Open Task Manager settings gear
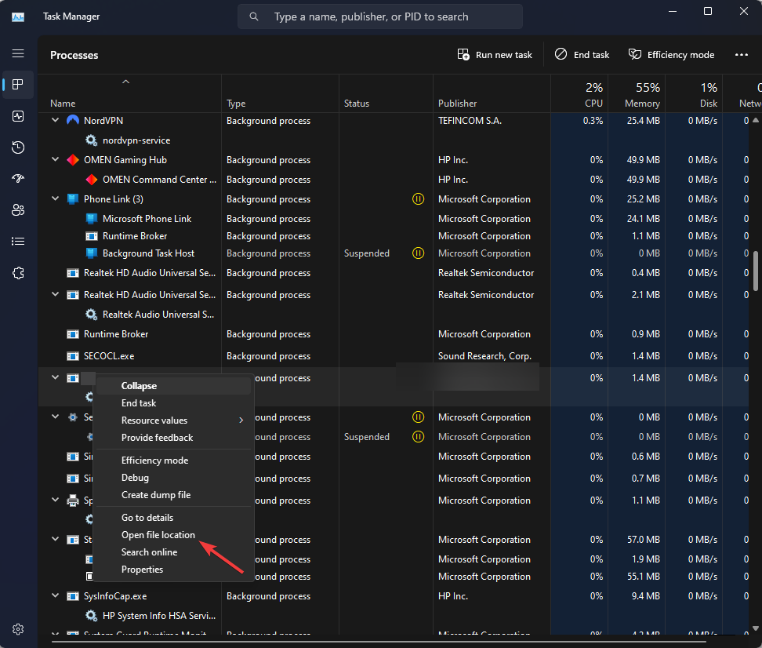The height and width of the screenshot is (648, 762). pyautogui.click(x=18, y=629)
